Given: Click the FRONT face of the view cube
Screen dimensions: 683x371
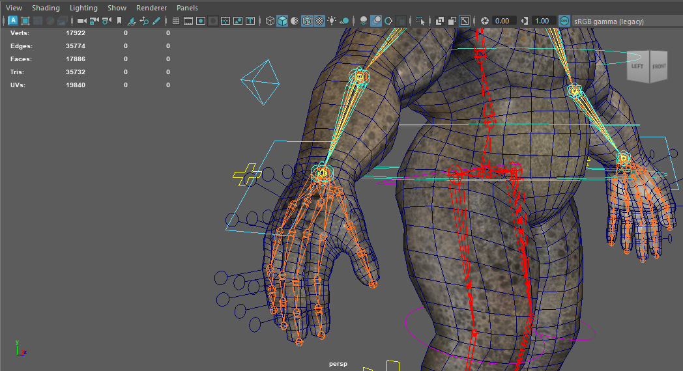Looking at the screenshot, I should pyautogui.click(x=659, y=66).
